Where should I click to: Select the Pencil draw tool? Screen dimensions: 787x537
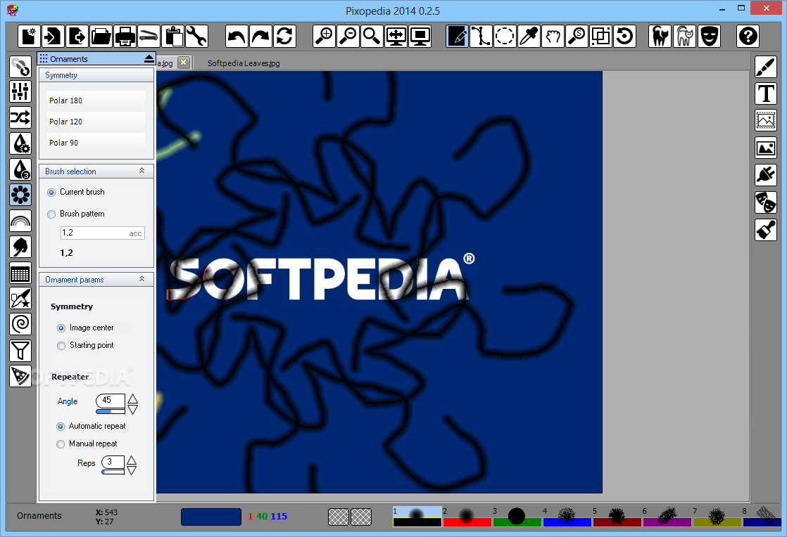coord(458,36)
